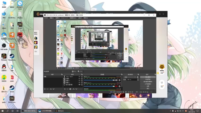Image resolution: width=201 pixels, height=113 pixels.
Task: Open WeGame shopping cart icon
Action: click(162, 83)
